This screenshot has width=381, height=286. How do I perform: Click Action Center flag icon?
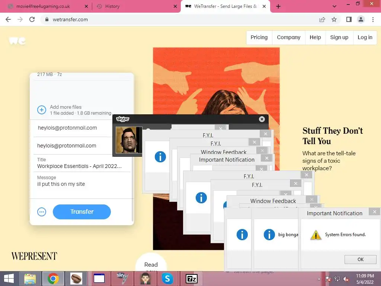(328, 279)
